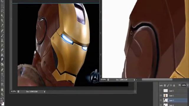
Task: Open status bar arrow menu in right document
Action: pos(135,80)
